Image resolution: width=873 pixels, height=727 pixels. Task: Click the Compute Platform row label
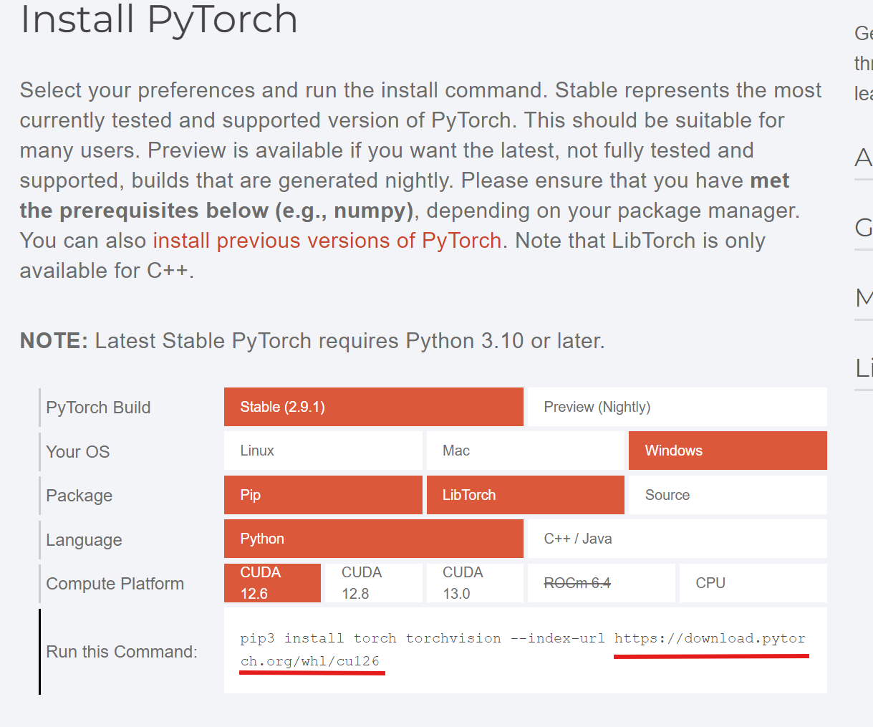115,584
